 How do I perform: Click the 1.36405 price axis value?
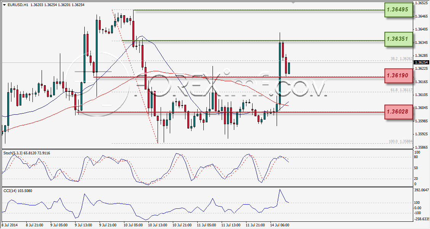click(422, 29)
